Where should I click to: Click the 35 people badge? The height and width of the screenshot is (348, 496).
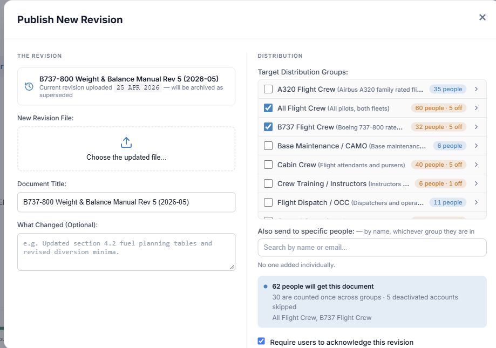447,89
